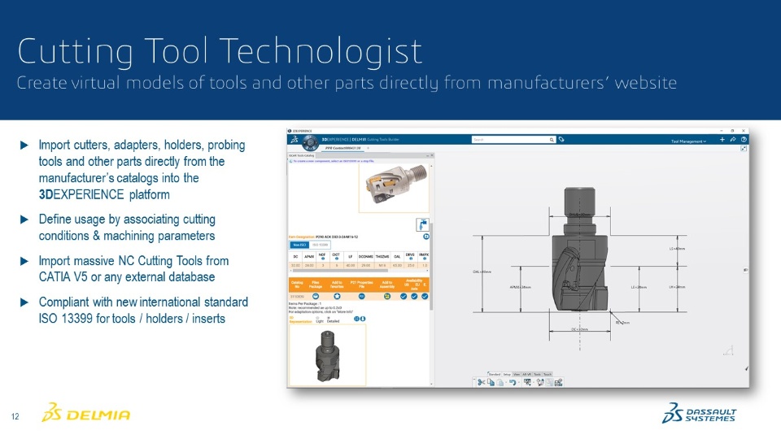The height and width of the screenshot is (439, 781).
Task: Open the Standard toolbar tab
Action: [494, 374]
